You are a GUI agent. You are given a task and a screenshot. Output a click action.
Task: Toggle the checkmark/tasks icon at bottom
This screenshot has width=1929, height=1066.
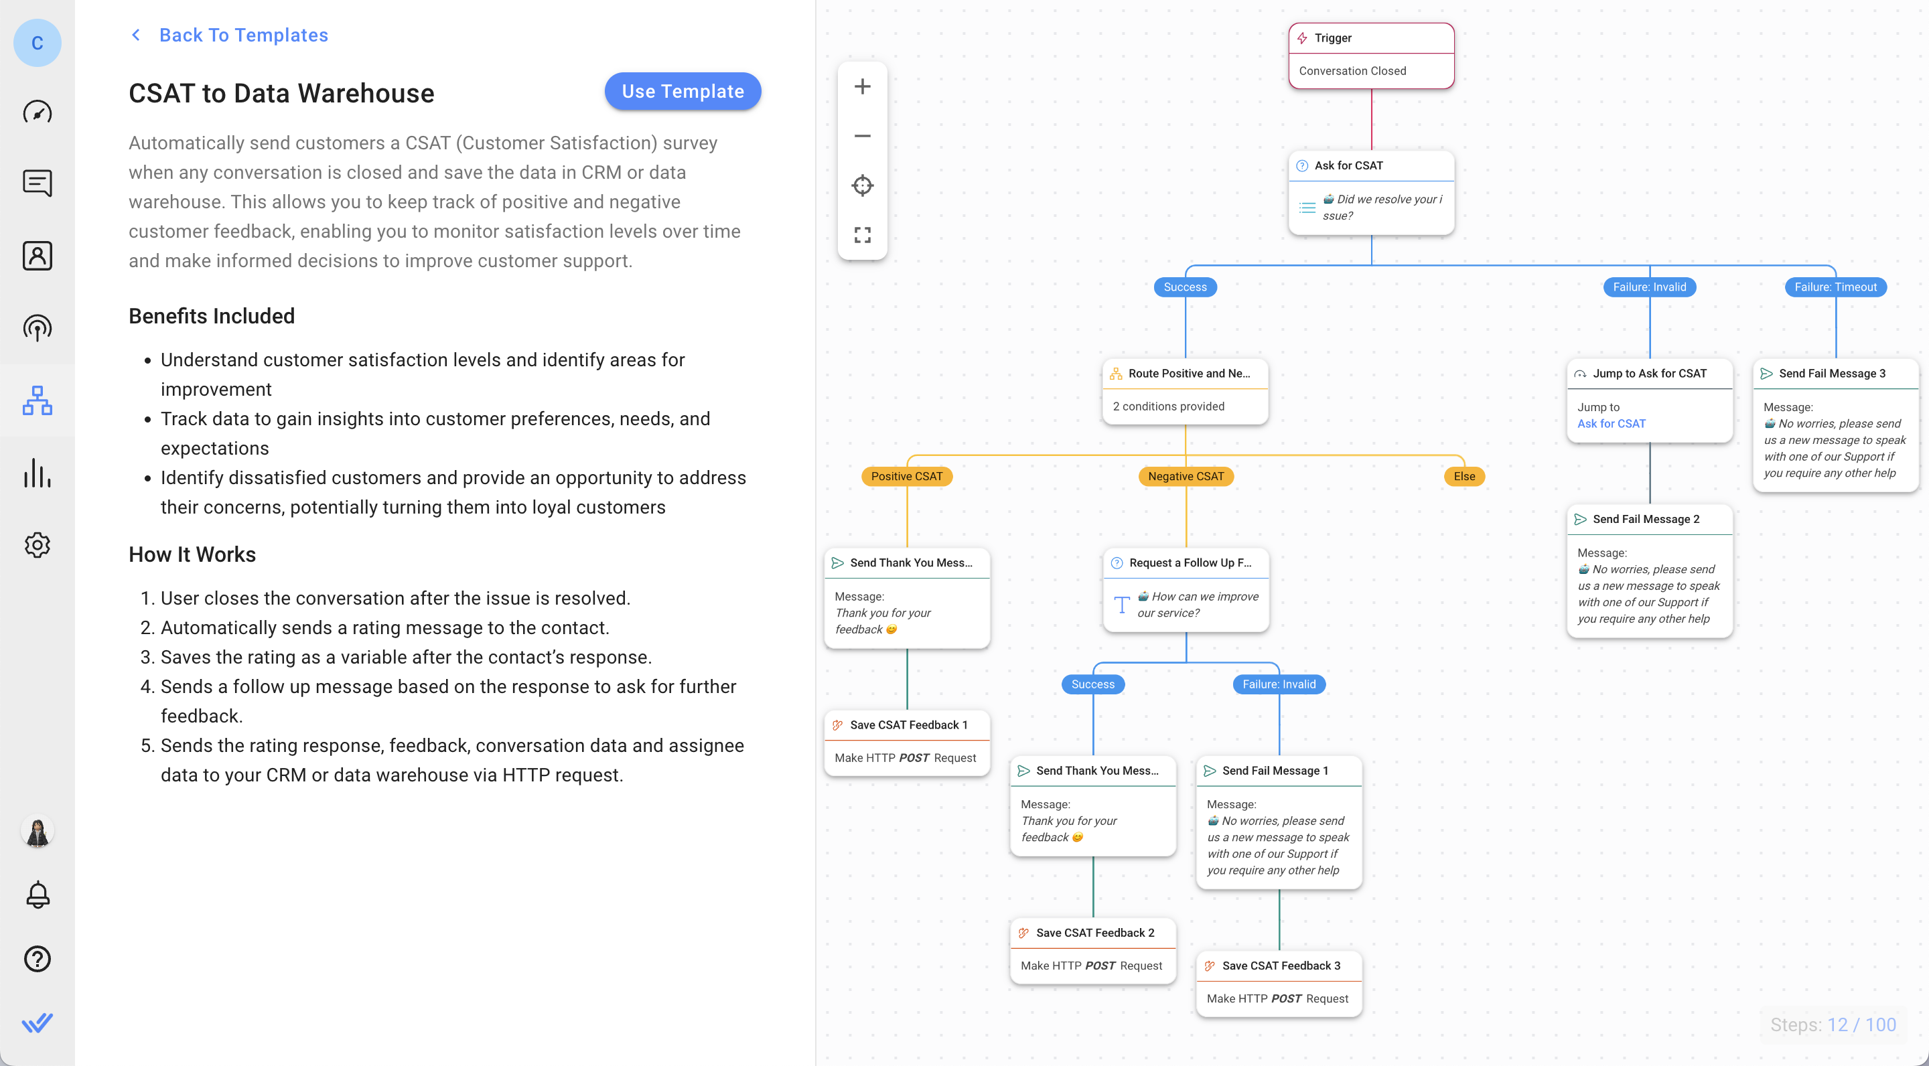point(38,1022)
